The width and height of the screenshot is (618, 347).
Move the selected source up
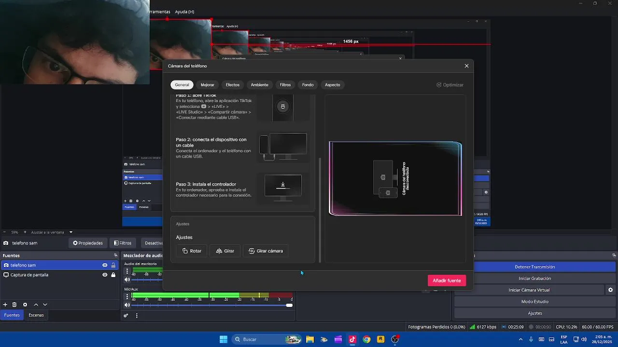[36, 305]
